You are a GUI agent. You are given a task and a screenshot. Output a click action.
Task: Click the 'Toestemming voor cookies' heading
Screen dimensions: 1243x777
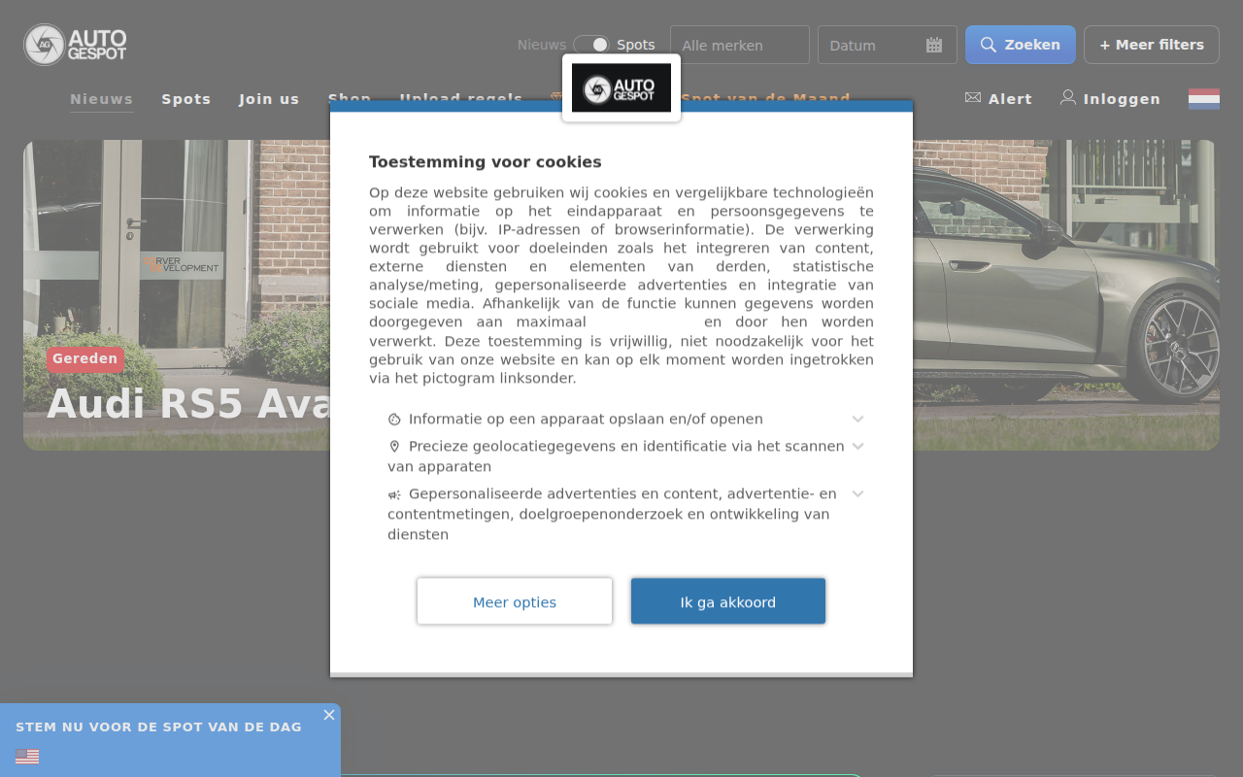486,162
